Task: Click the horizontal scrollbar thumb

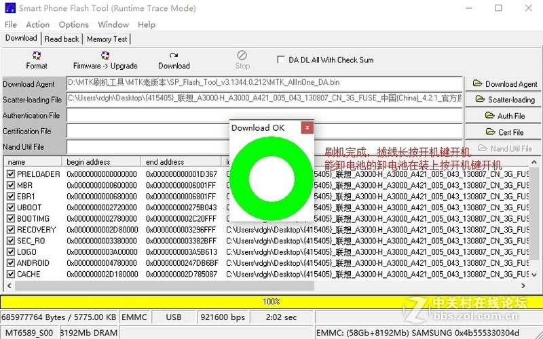Action: (164, 285)
